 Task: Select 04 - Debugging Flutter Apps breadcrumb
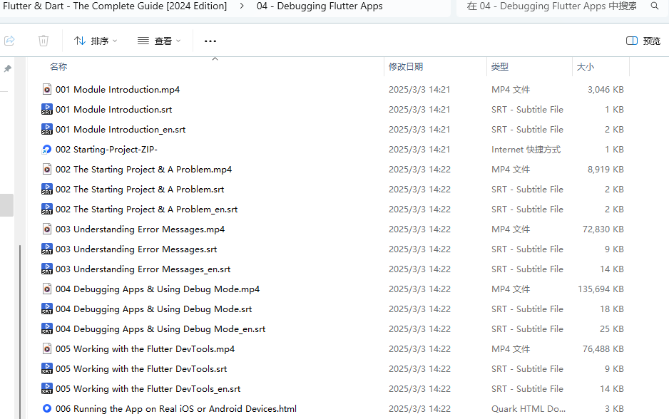[x=320, y=6]
